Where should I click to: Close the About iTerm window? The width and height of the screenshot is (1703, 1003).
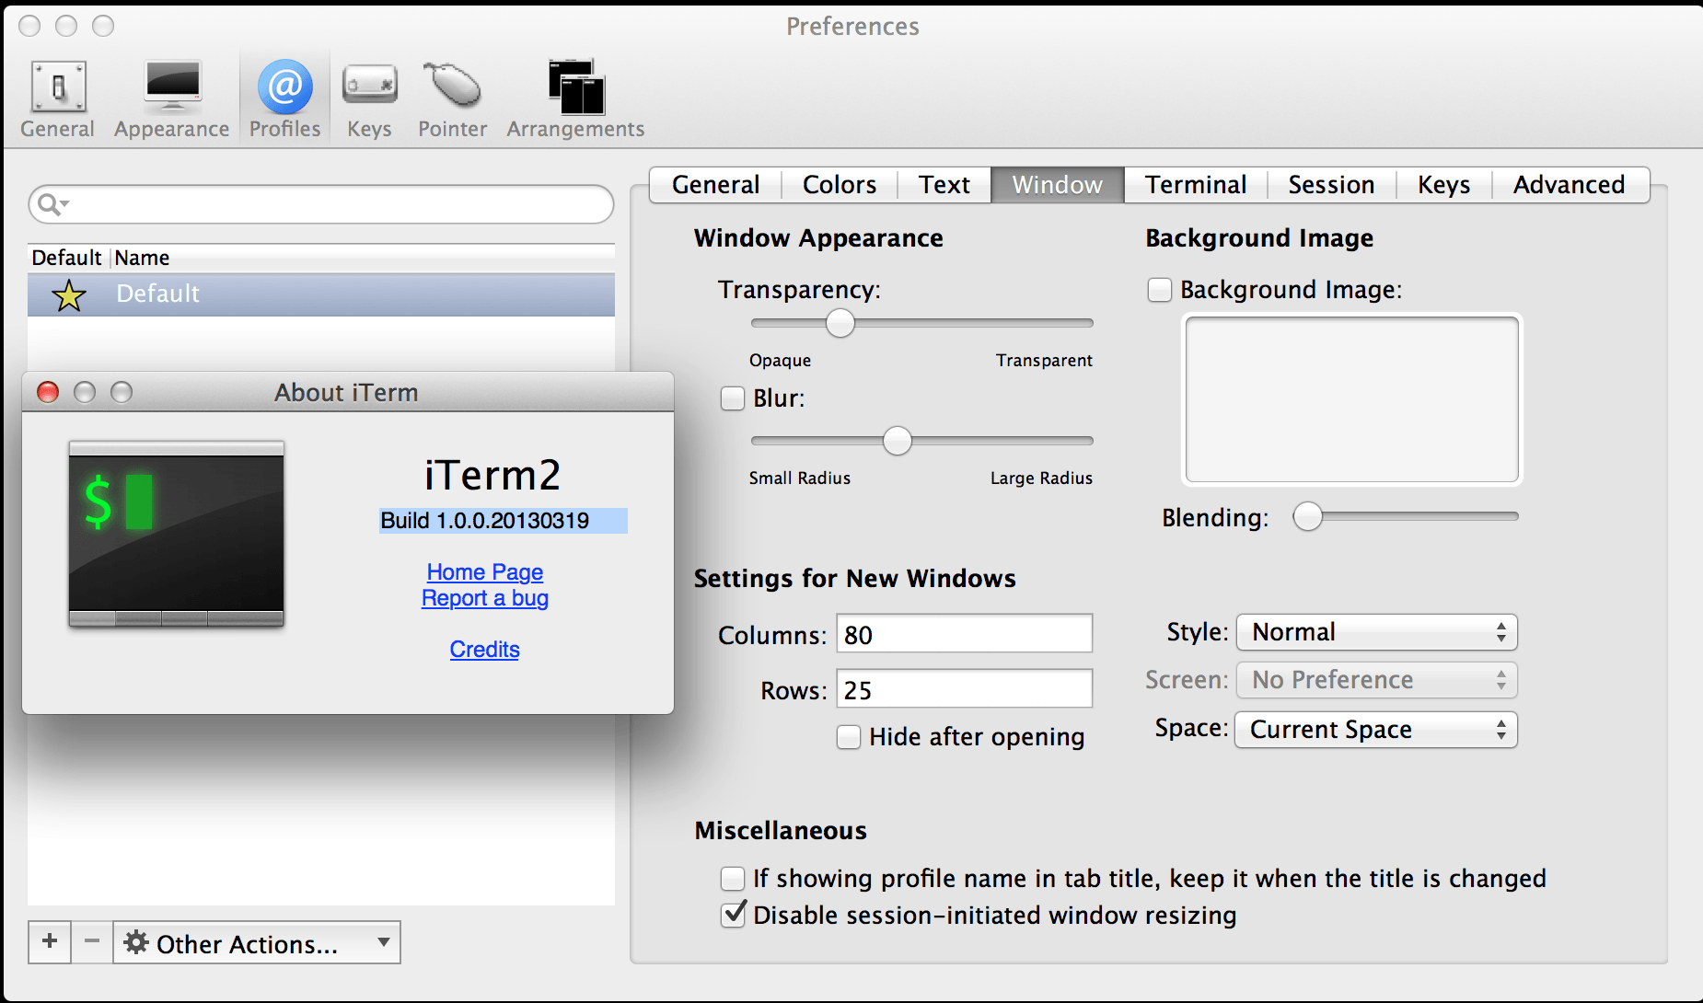tap(48, 392)
